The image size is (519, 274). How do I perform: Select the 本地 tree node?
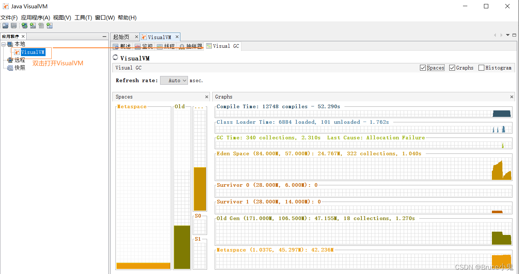click(20, 44)
